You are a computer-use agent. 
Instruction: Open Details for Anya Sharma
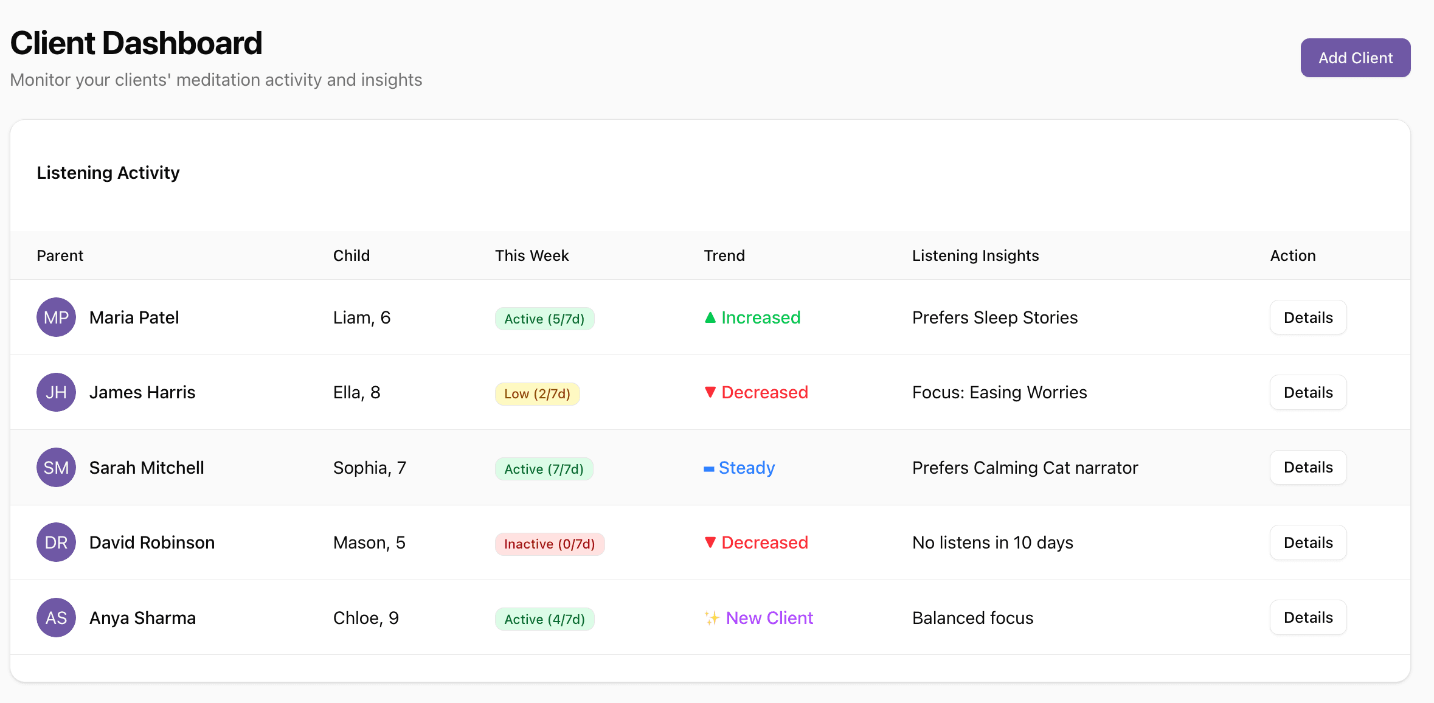[1308, 618]
